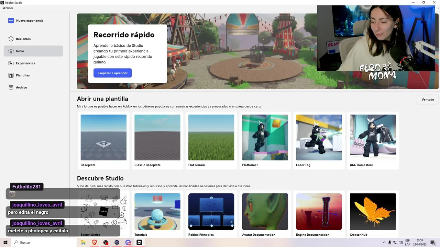Viewport: 440px width, 247px height.
Task: Click the Recientes clock icon
Action: click(x=11, y=39)
